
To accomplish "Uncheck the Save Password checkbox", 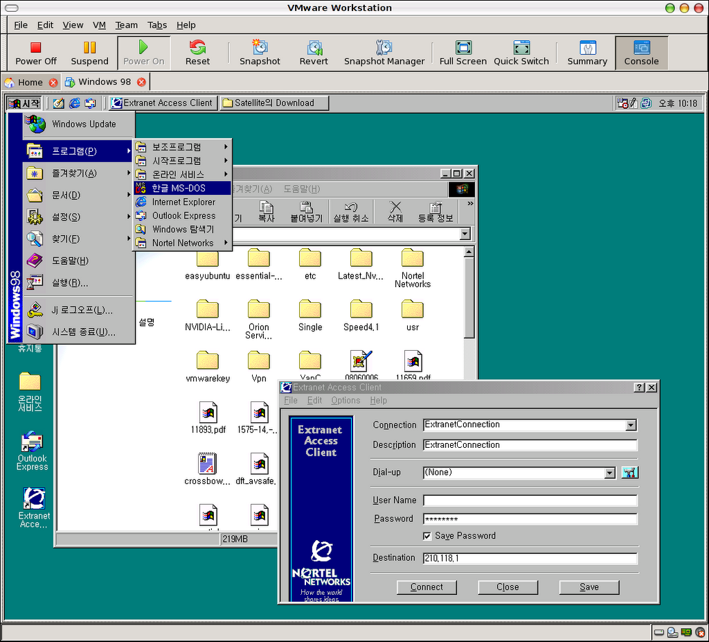I will coord(427,536).
